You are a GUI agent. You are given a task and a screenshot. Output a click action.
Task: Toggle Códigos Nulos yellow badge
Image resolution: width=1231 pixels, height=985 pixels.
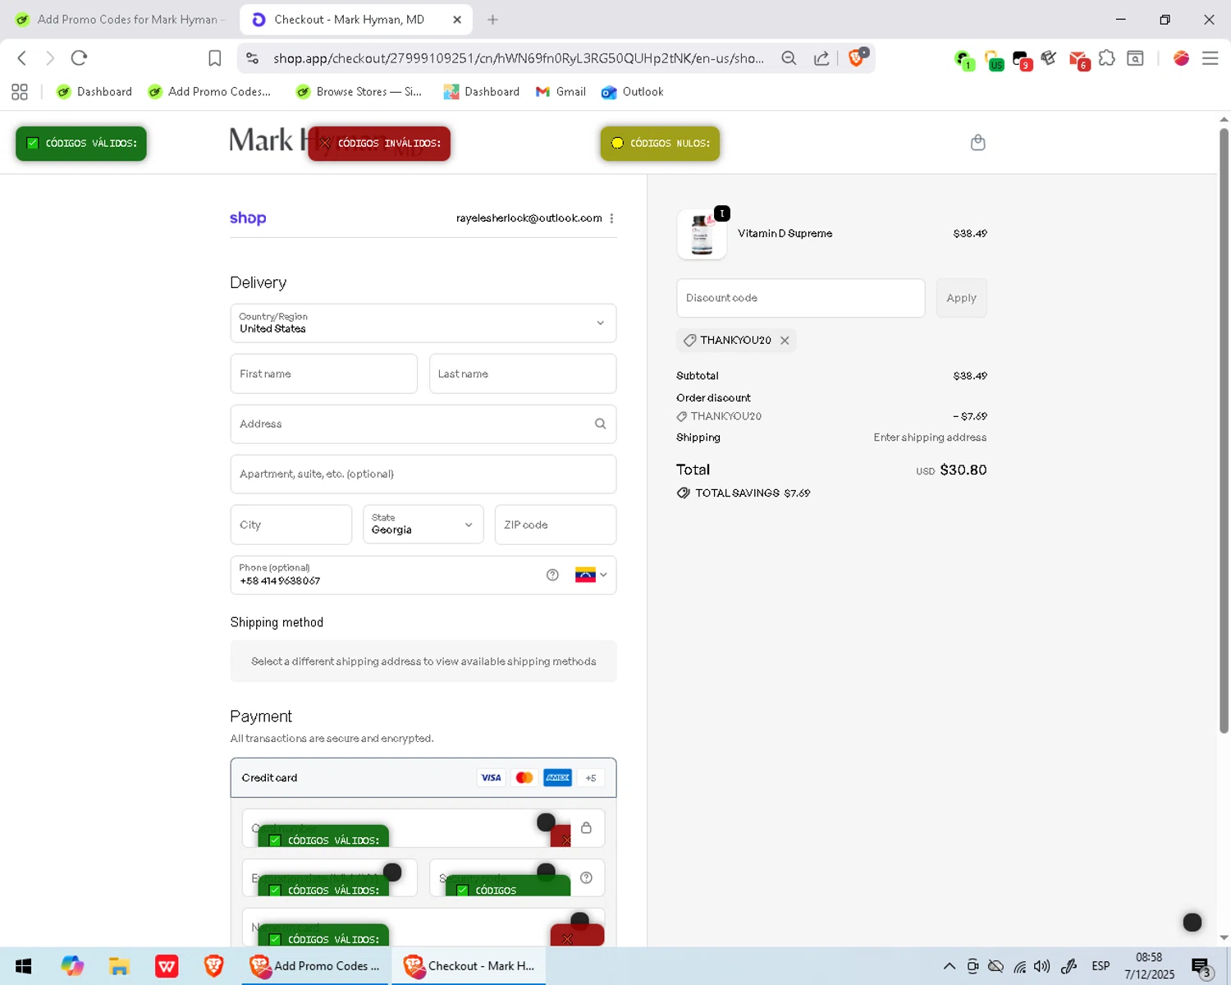[660, 144]
